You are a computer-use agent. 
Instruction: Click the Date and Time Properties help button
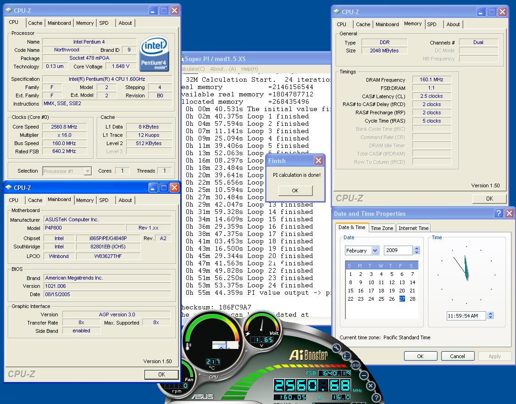(499, 213)
